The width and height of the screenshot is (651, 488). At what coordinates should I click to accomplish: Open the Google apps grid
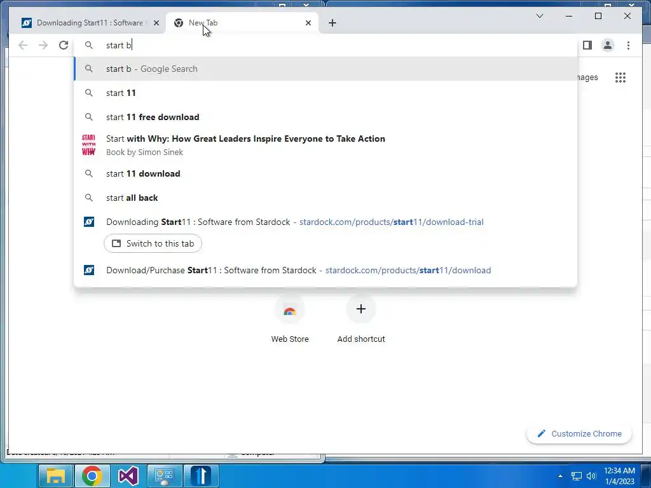(620, 78)
